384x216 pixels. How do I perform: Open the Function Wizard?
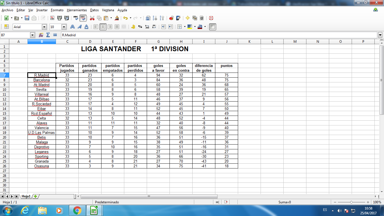coord(41,35)
